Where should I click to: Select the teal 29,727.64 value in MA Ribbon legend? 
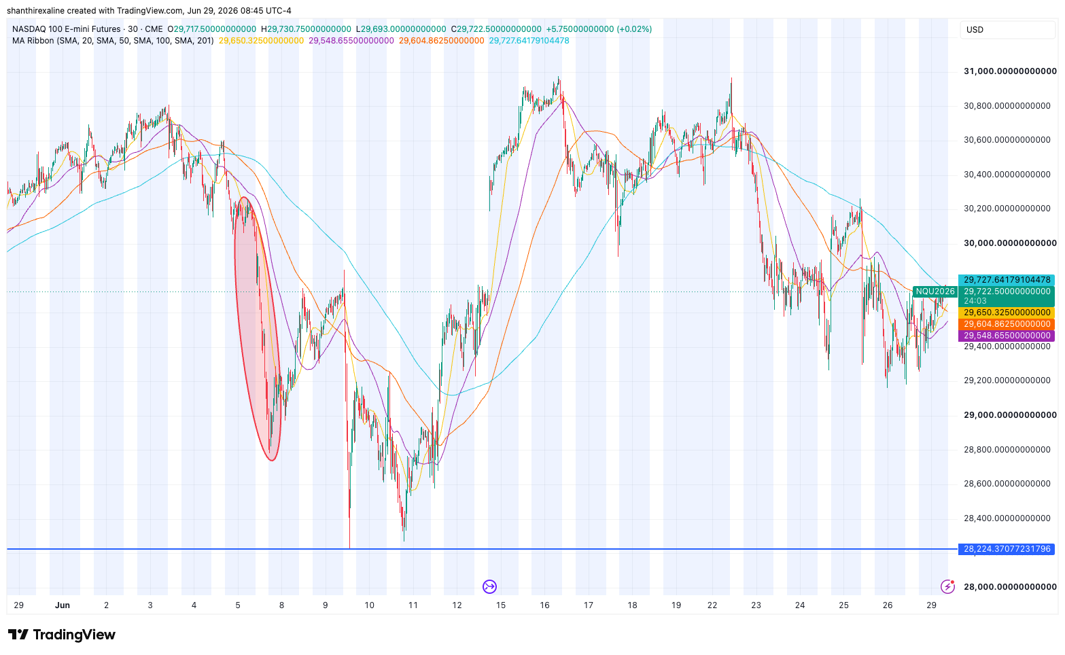(x=529, y=41)
